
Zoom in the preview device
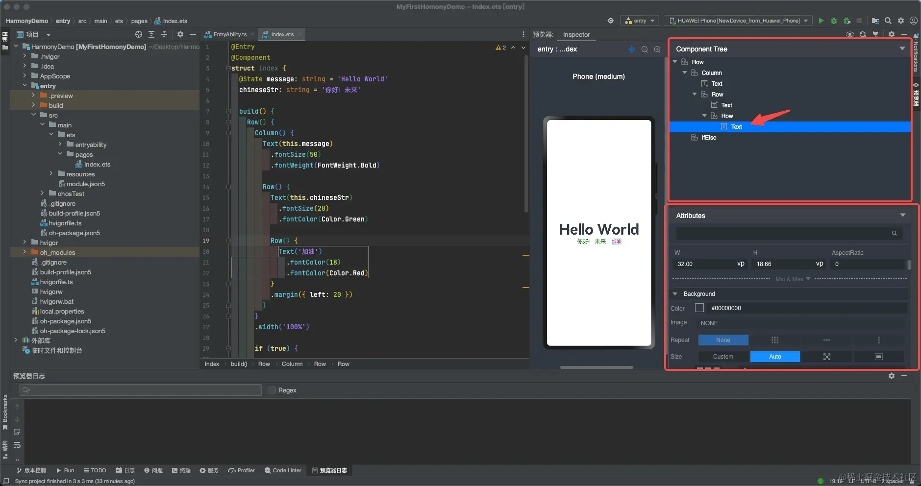click(x=657, y=49)
